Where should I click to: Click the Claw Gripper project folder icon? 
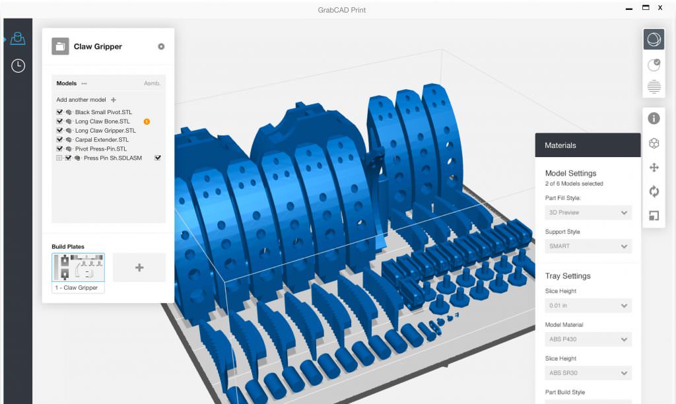point(60,47)
